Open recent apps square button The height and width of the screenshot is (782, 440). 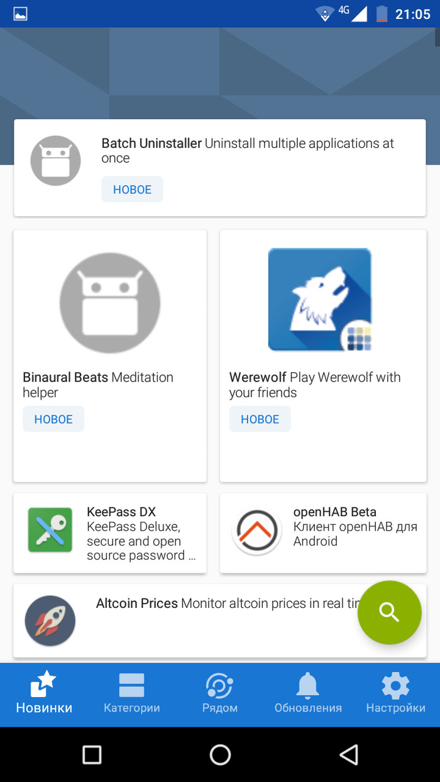pyautogui.click(x=92, y=754)
